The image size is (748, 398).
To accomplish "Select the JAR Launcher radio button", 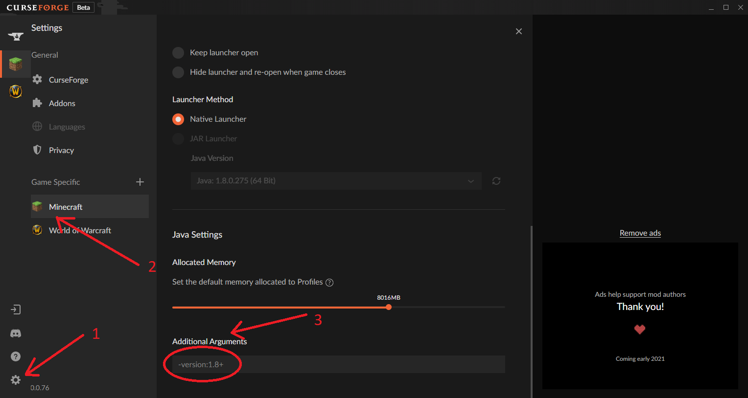I will (x=178, y=139).
